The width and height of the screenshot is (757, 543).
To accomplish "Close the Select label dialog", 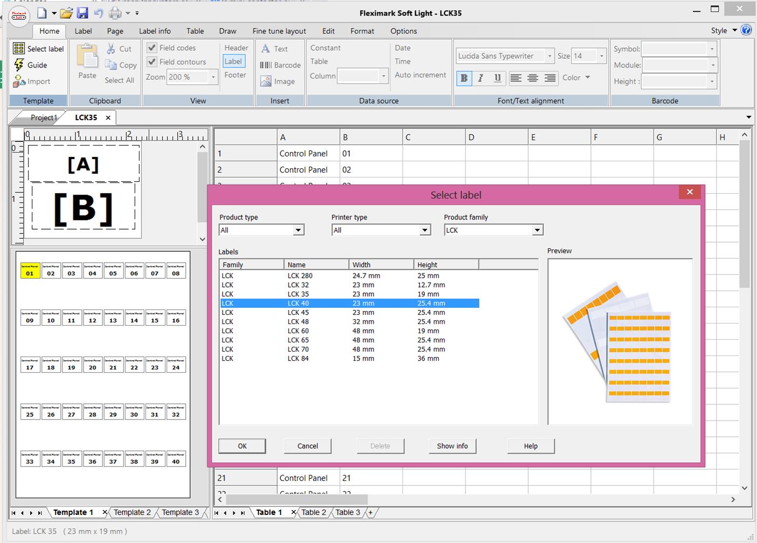I will [x=689, y=191].
